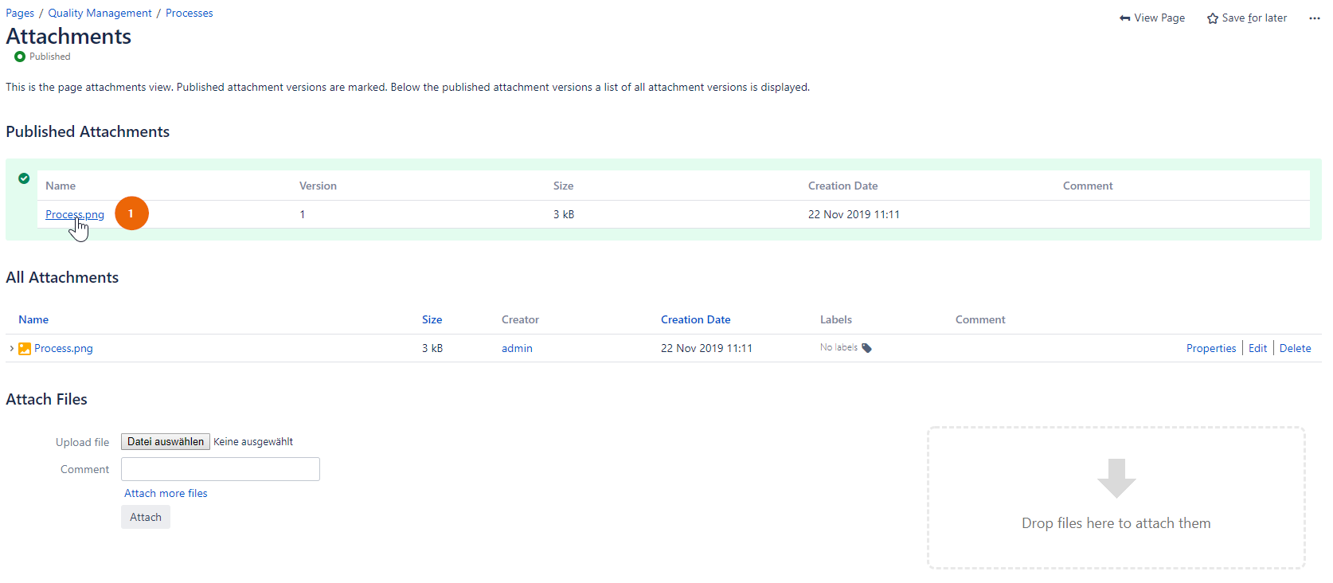The width and height of the screenshot is (1333, 583).
Task: Click the View Page arrow icon
Action: coord(1124,18)
